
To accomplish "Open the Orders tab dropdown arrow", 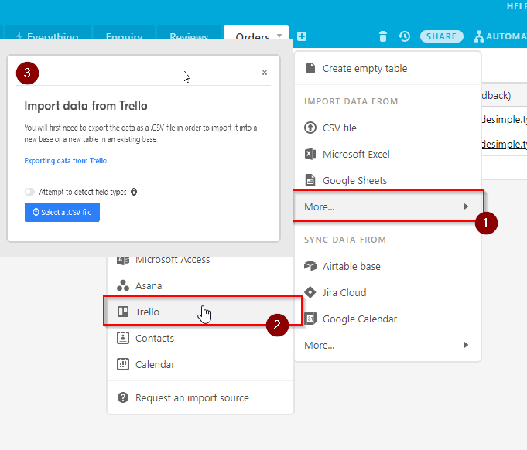I will coord(279,36).
